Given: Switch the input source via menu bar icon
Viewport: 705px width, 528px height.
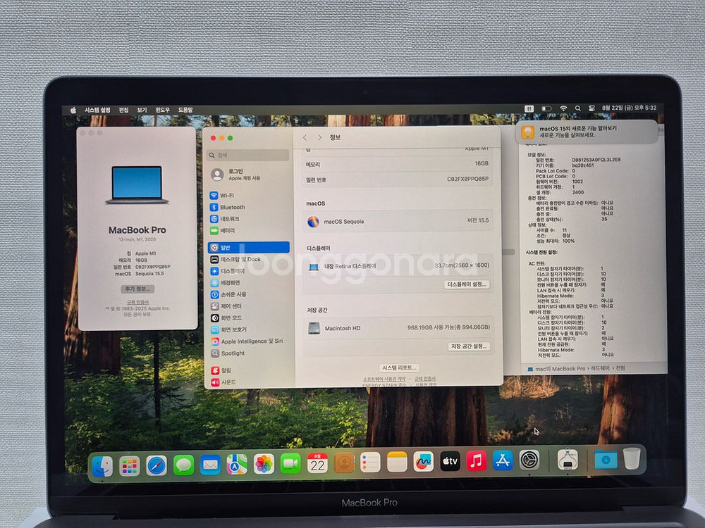Looking at the screenshot, I should 529,108.
